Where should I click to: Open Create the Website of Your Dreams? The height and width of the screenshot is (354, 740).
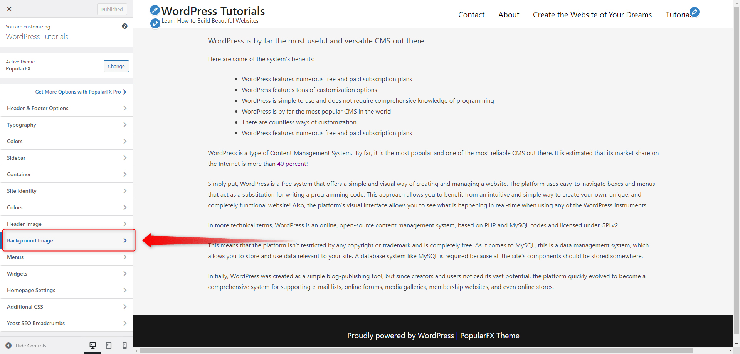(x=592, y=15)
